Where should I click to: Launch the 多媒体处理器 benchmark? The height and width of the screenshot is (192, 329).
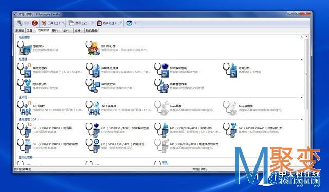[x=118, y=70]
